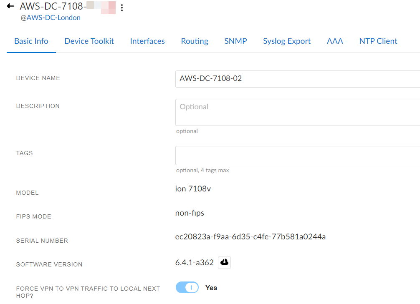
Task: Open the SNMP tab
Action: point(235,41)
